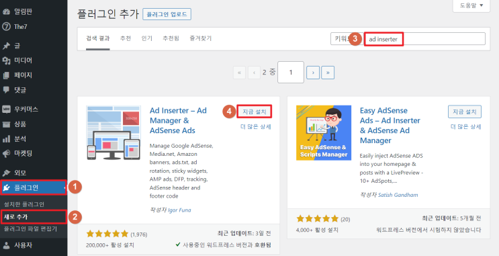Click the 200,000+ 활성 설치 text
Screen dimensions: 499x256
[109, 245]
